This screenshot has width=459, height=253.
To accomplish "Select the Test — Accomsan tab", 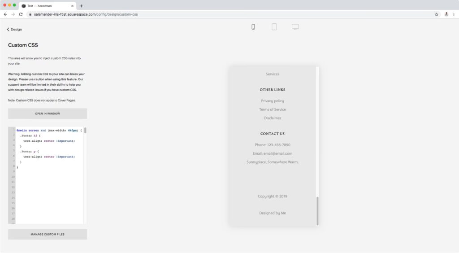I will (45, 6).
